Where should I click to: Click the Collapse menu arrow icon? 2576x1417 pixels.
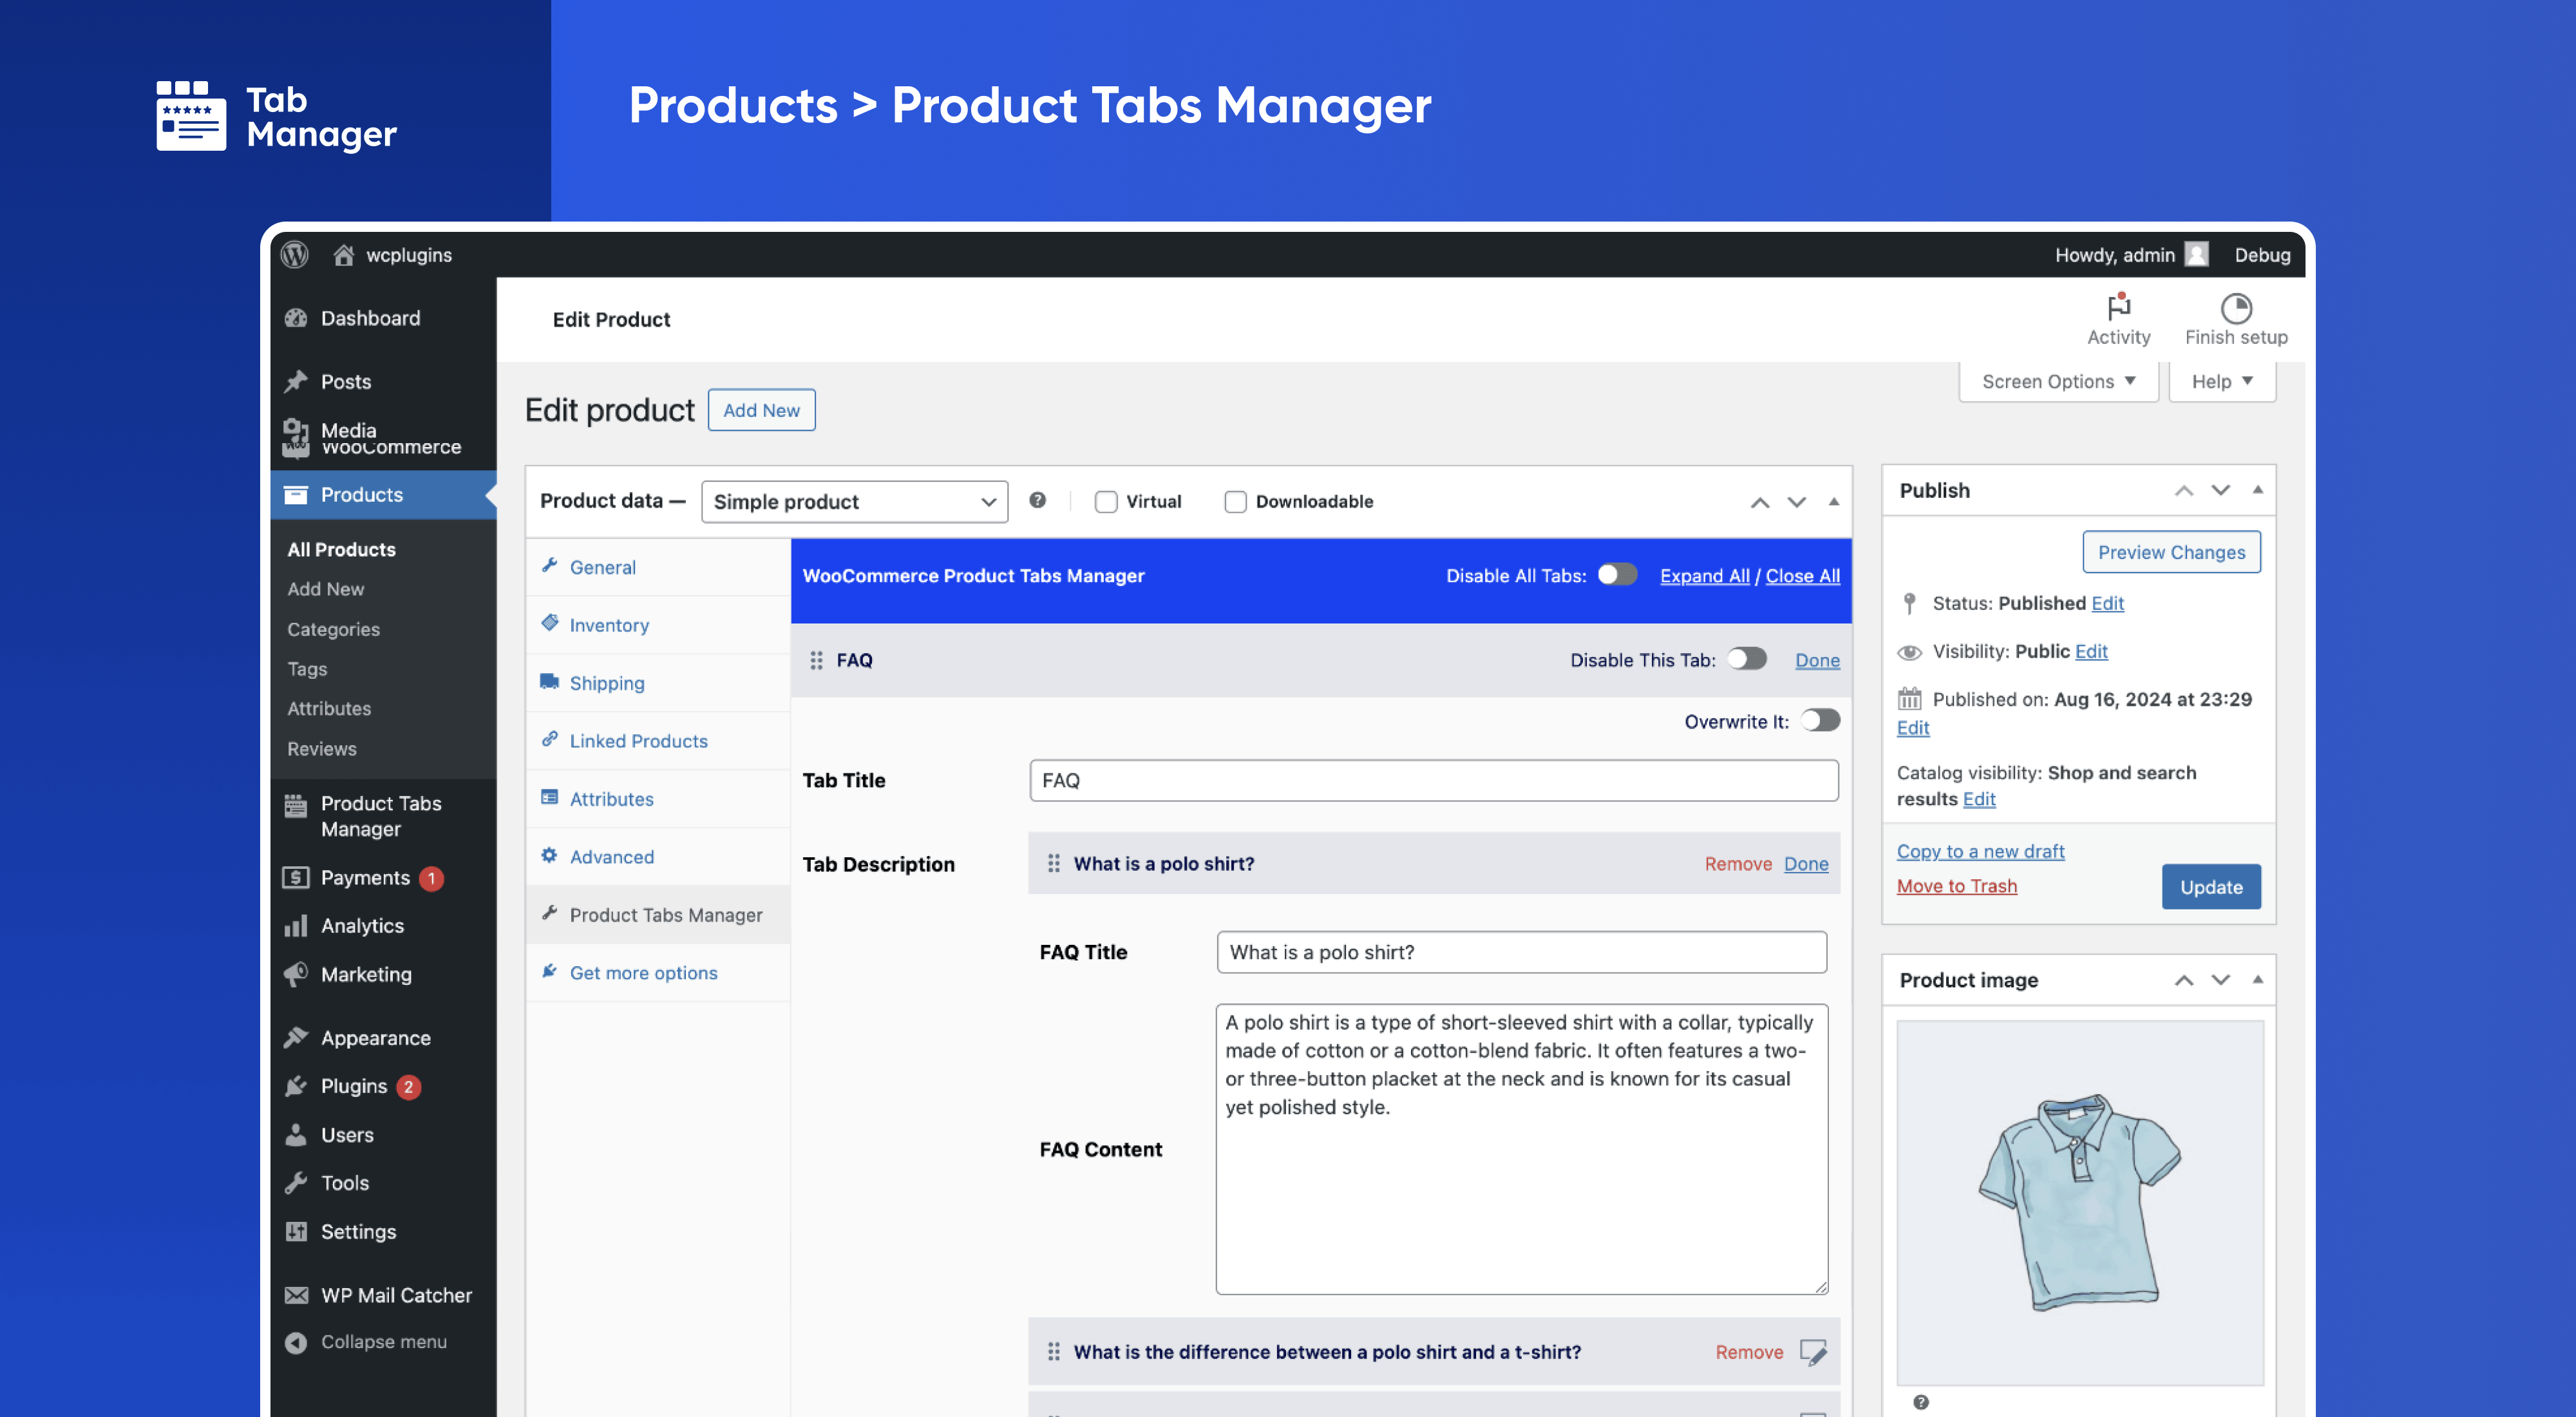click(x=296, y=1342)
